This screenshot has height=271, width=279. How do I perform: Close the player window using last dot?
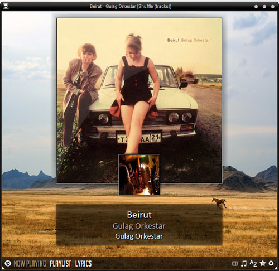point(273,7)
